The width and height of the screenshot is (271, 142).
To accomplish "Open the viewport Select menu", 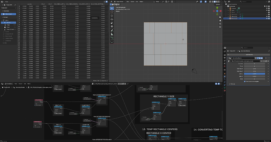I will tap(132, 2).
